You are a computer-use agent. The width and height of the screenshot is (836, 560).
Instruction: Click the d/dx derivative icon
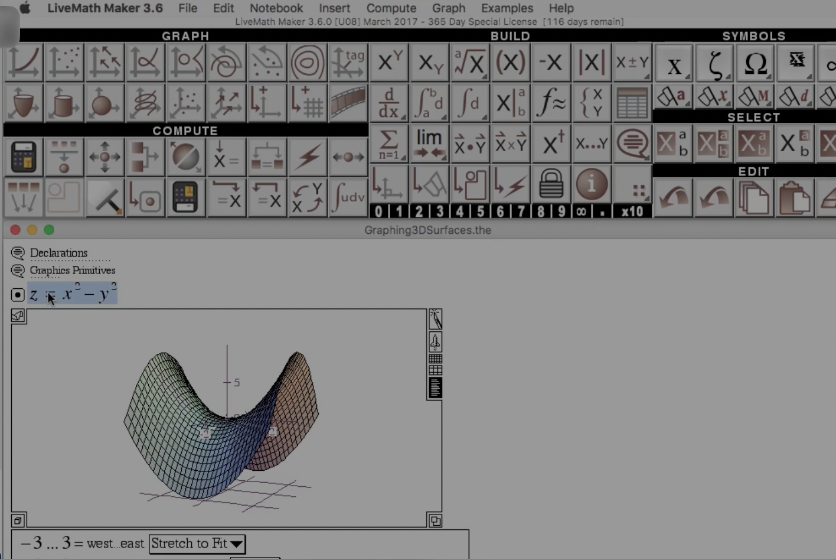[388, 102]
